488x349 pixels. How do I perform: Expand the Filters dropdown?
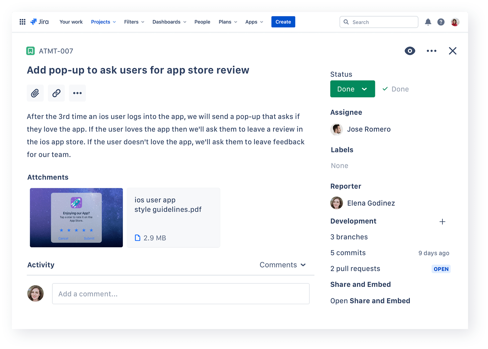pyautogui.click(x=134, y=22)
